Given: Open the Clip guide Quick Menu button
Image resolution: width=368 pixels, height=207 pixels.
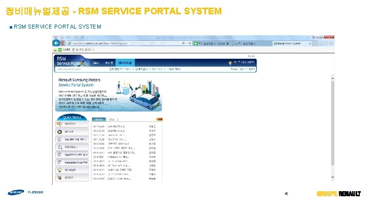Looking at the screenshot, I should pos(72,140).
